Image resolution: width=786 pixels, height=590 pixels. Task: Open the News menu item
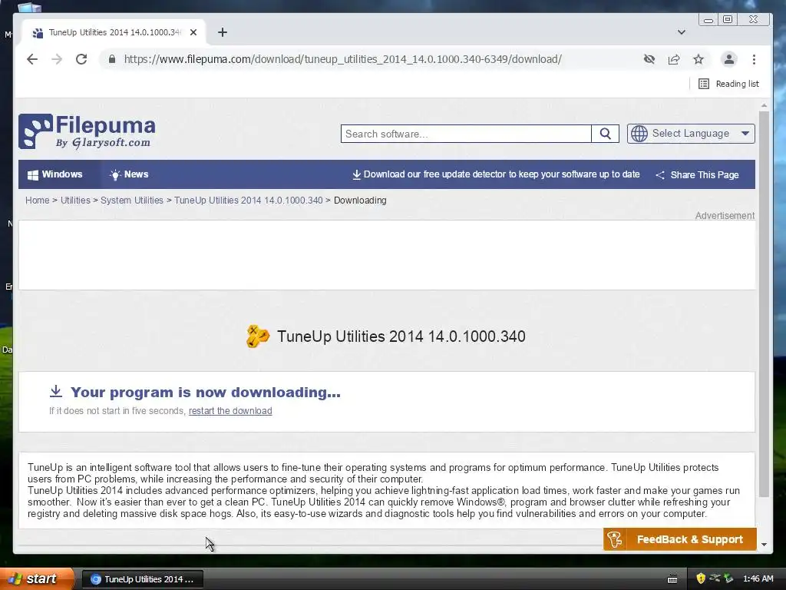(129, 174)
